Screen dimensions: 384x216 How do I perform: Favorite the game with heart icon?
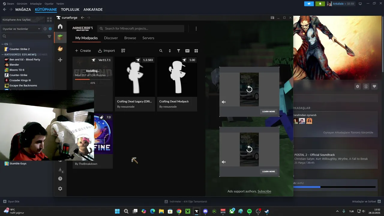pos(374,86)
